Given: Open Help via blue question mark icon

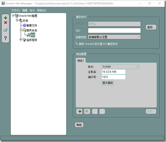Looking at the screenshot, I should pos(5,38).
